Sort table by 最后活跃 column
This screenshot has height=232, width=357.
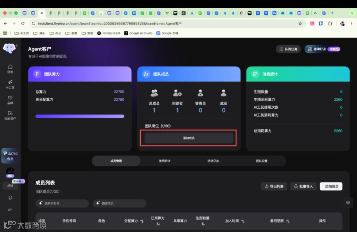pos(280,221)
